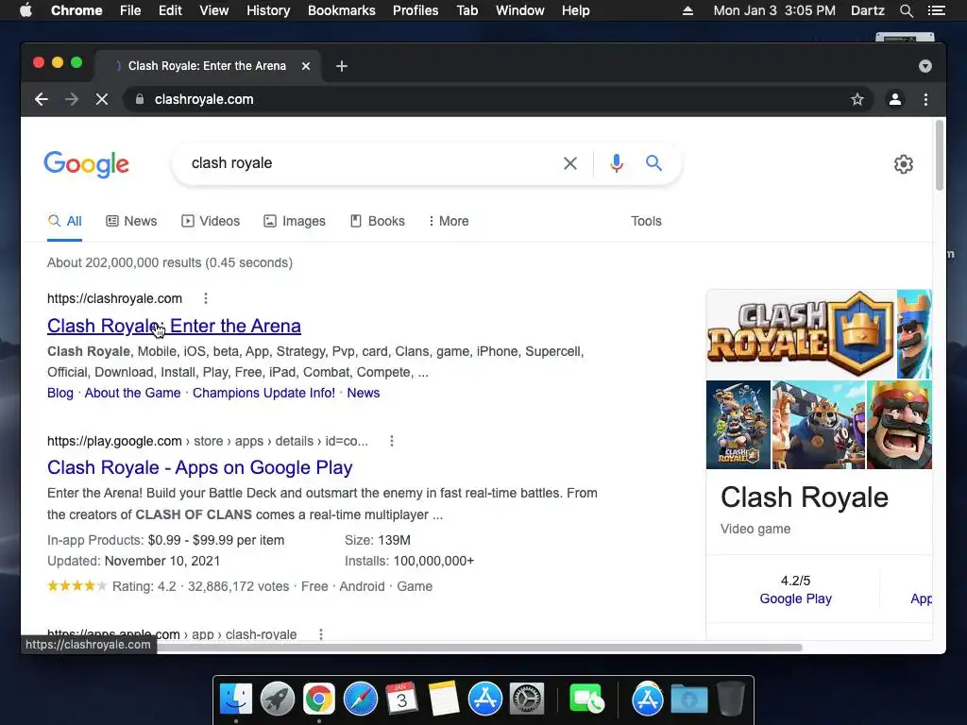Click the address bar URL clashroyale.com
This screenshot has width=967, height=725.
[x=204, y=99]
